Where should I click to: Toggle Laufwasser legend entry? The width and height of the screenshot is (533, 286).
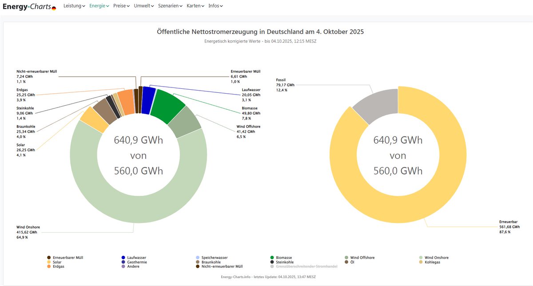[x=134, y=258]
